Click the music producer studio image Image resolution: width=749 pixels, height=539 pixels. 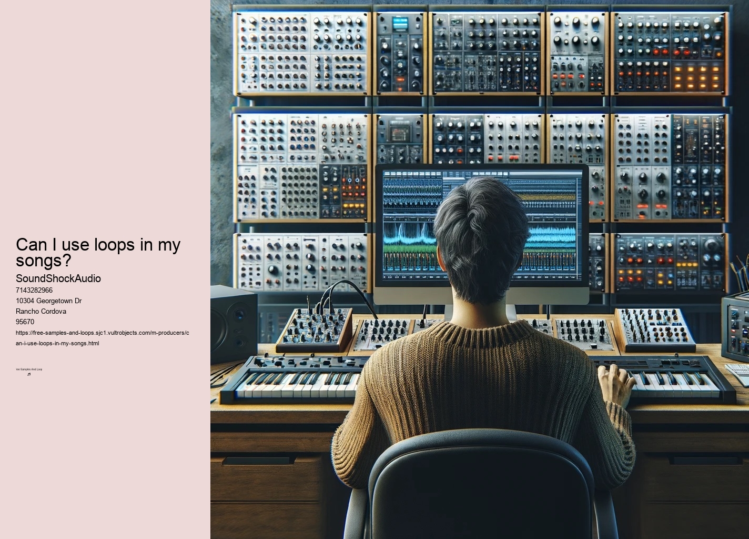[480, 269]
